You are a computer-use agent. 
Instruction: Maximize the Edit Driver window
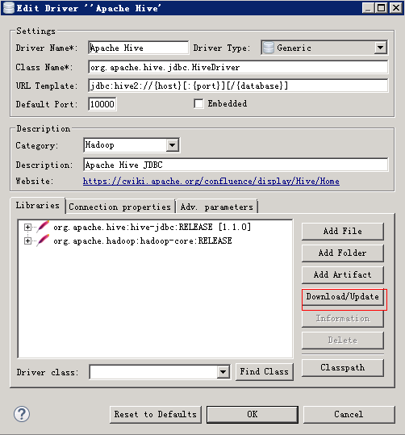point(382,8)
